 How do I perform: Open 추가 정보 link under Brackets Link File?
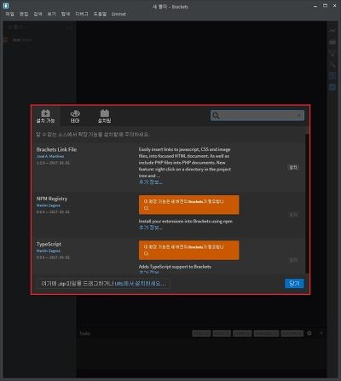point(151,182)
